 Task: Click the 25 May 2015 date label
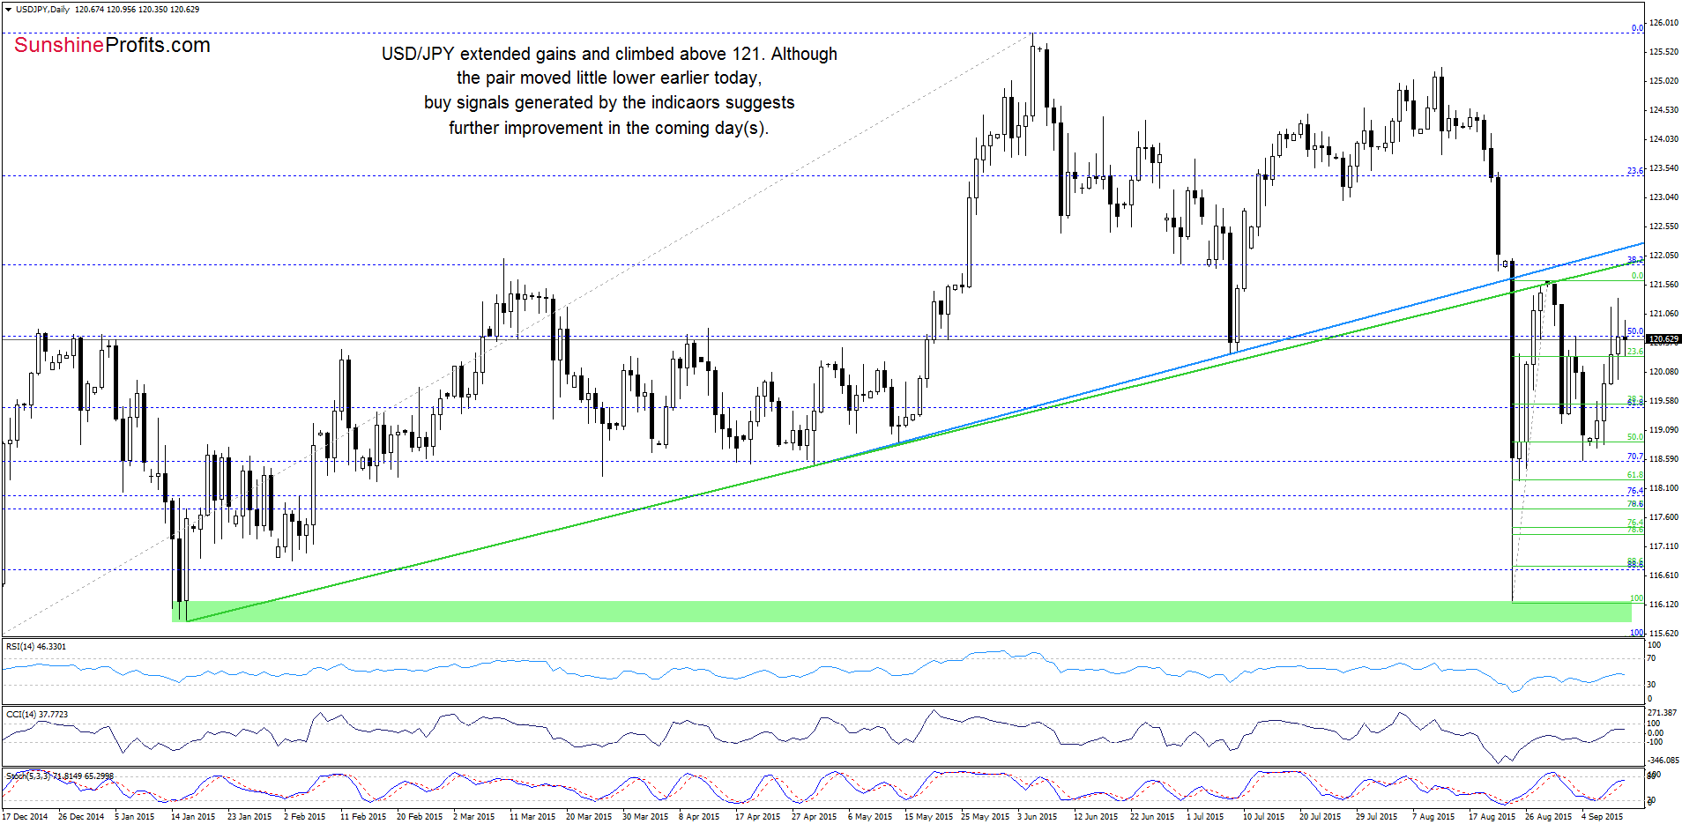click(x=985, y=817)
